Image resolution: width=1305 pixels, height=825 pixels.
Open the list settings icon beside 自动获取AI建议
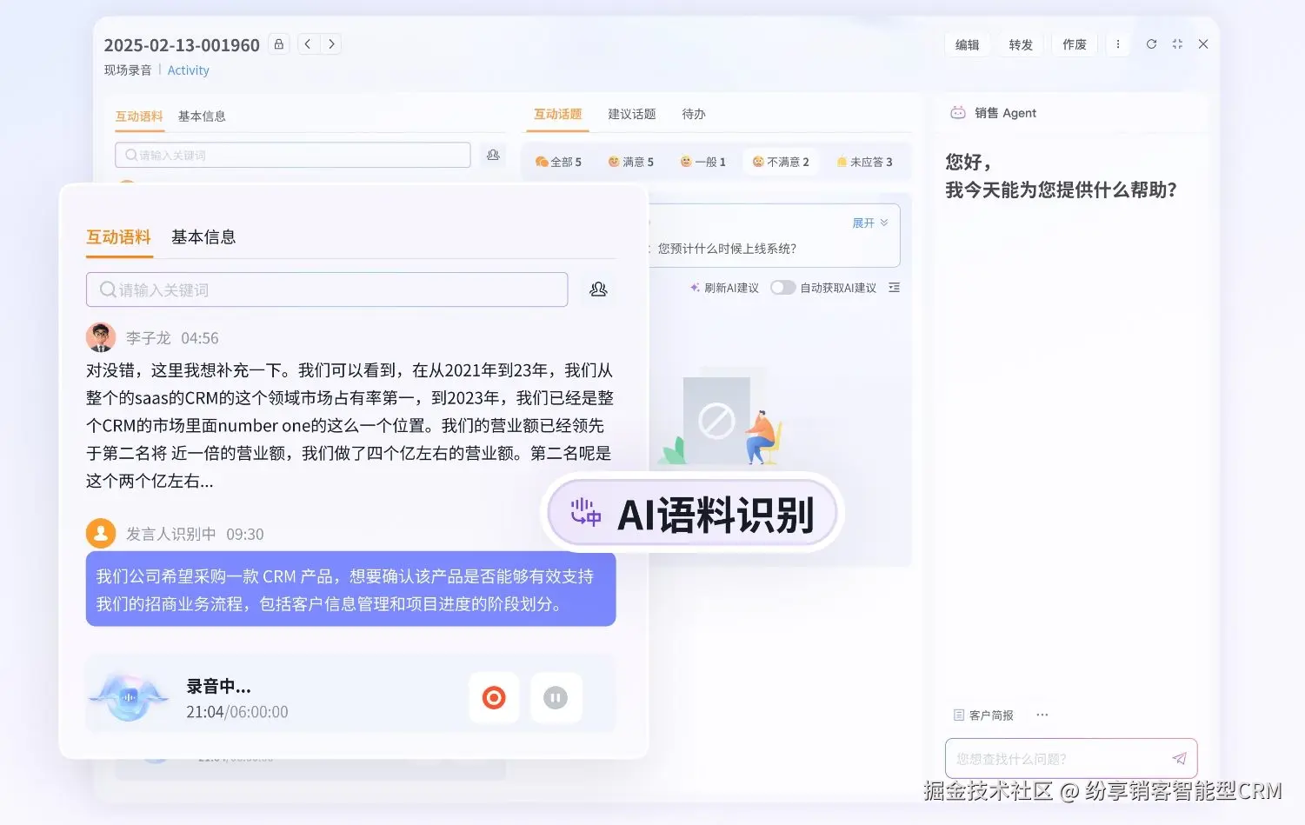(894, 288)
